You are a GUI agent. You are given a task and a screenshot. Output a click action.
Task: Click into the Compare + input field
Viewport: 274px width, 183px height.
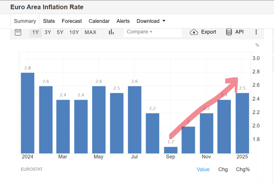tap(153, 32)
